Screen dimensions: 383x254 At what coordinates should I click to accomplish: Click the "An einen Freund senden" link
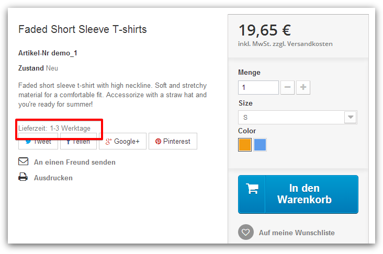75,162
